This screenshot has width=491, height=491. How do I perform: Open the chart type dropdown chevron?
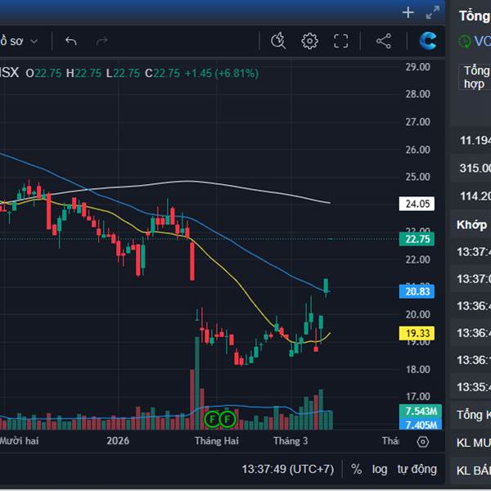coord(56,41)
